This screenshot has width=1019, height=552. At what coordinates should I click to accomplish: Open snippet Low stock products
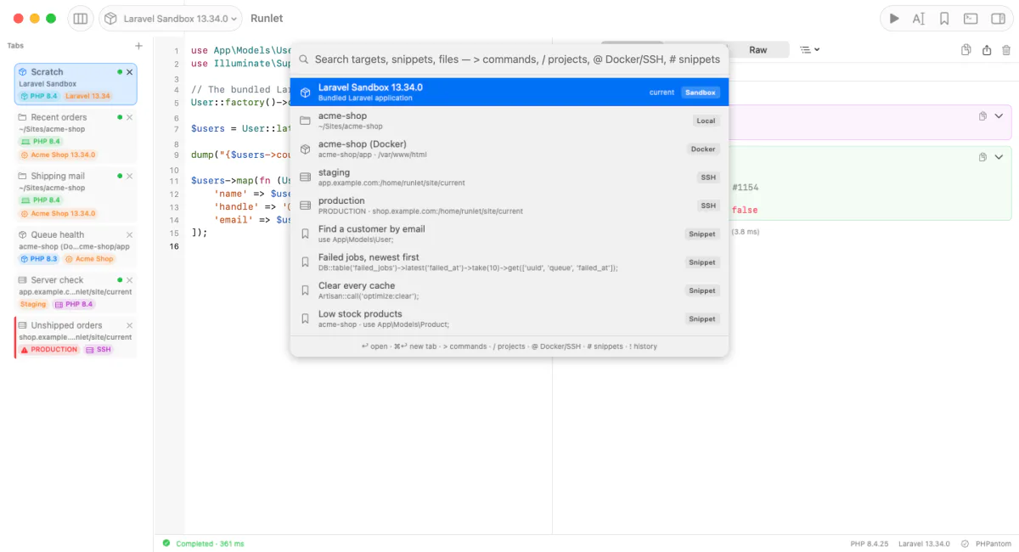[x=509, y=318]
